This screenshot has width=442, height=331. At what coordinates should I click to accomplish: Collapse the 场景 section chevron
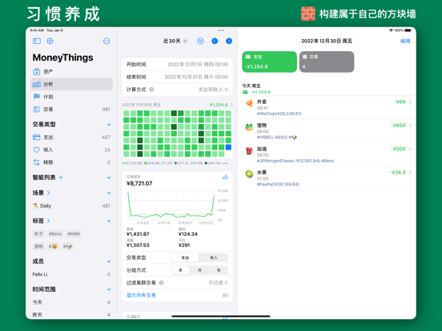109,193
